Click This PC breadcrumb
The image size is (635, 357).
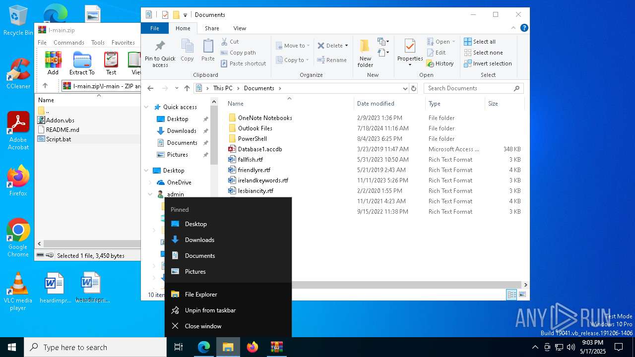[x=223, y=88]
